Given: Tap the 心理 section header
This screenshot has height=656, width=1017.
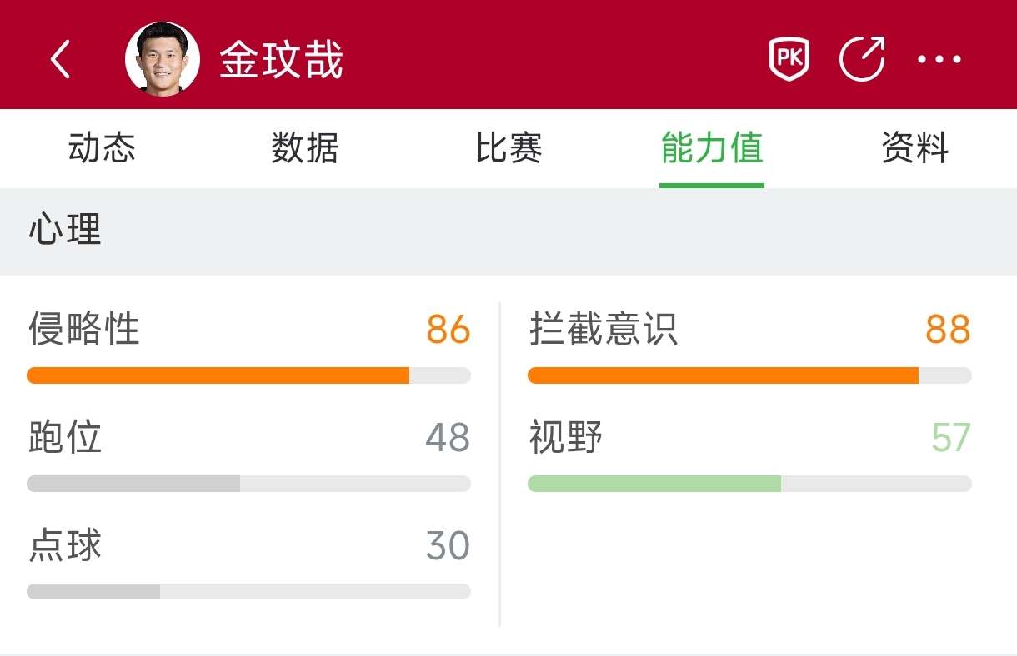Looking at the screenshot, I should pos(65,230).
